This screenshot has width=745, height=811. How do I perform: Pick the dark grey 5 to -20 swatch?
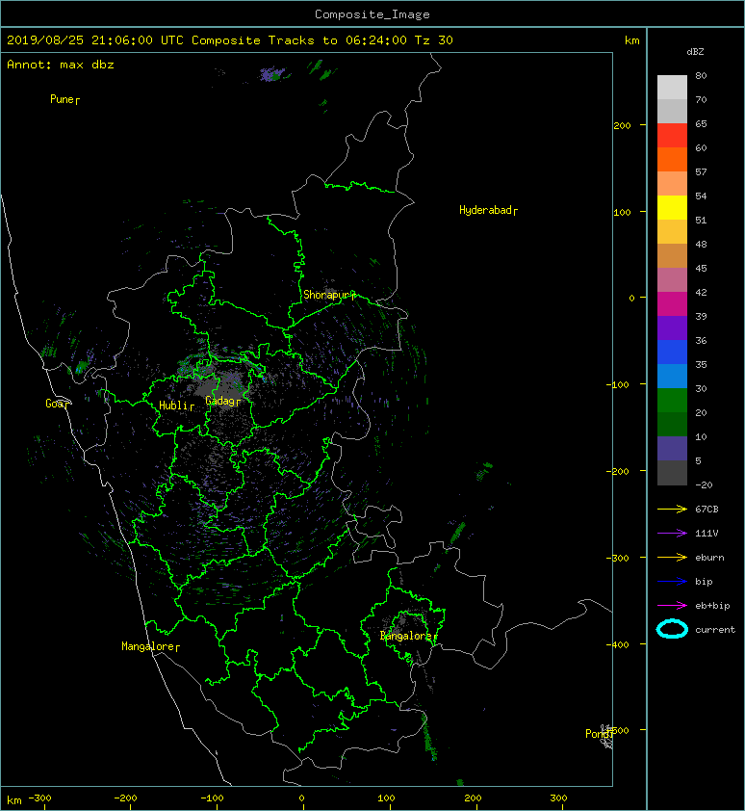672,473
